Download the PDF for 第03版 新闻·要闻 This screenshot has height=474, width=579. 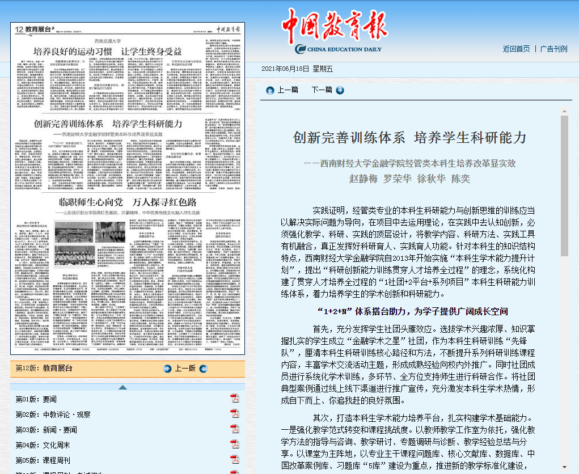(234, 429)
